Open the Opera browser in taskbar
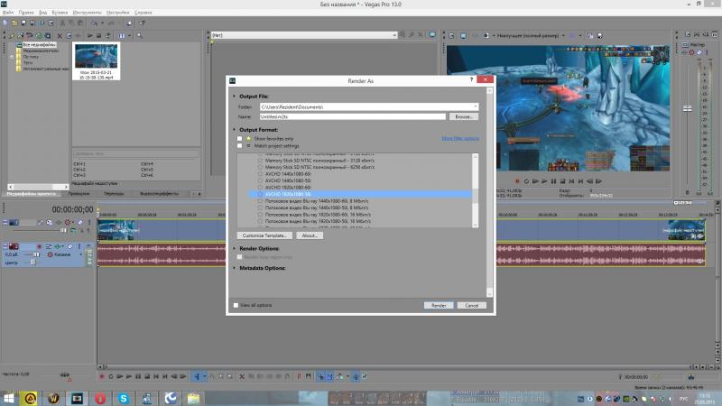The height and width of the screenshot is (406, 722). tap(100, 398)
